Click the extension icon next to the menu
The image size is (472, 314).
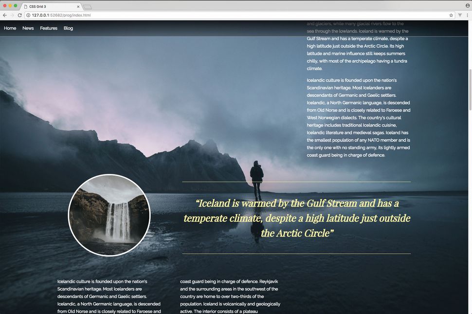[x=459, y=15]
